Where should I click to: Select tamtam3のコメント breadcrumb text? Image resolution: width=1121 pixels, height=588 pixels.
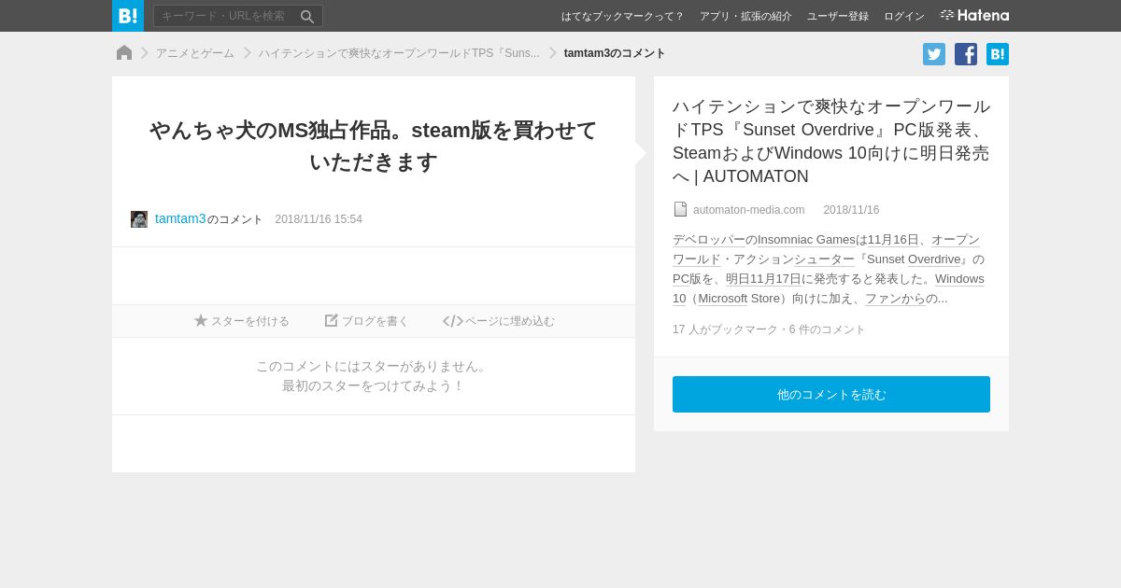click(615, 53)
